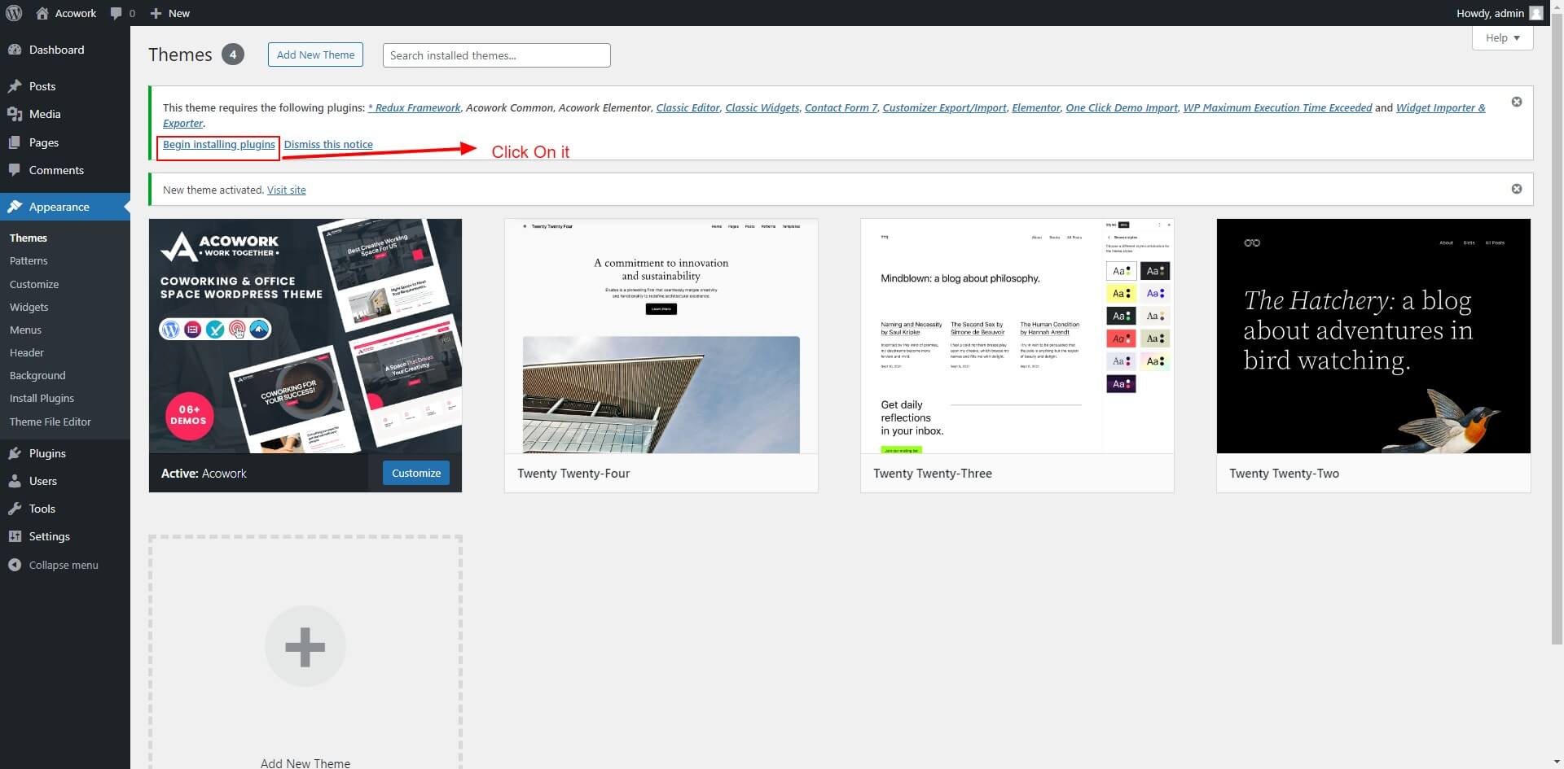Open the Acowork site home icon
This screenshot has width=1564, height=769.
point(43,13)
